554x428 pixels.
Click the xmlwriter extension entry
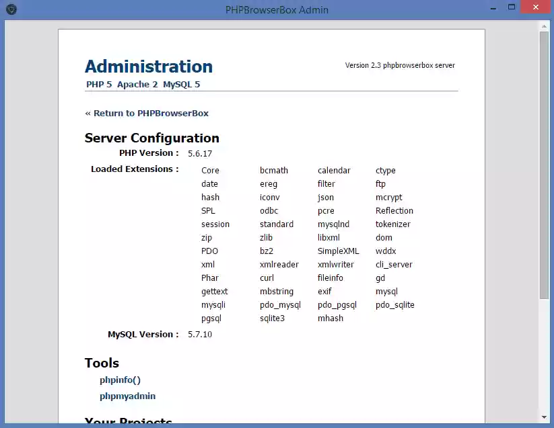pos(336,265)
